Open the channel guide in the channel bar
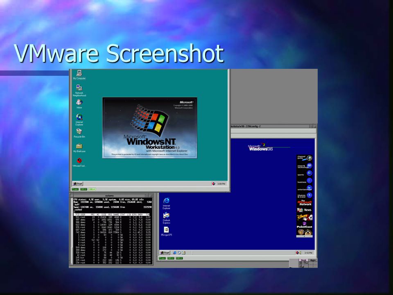 305,158
